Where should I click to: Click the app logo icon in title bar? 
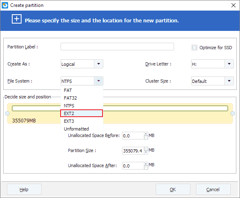pyautogui.click(x=5, y=5)
